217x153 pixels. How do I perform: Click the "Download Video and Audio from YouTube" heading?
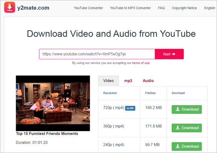pos(111,34)
